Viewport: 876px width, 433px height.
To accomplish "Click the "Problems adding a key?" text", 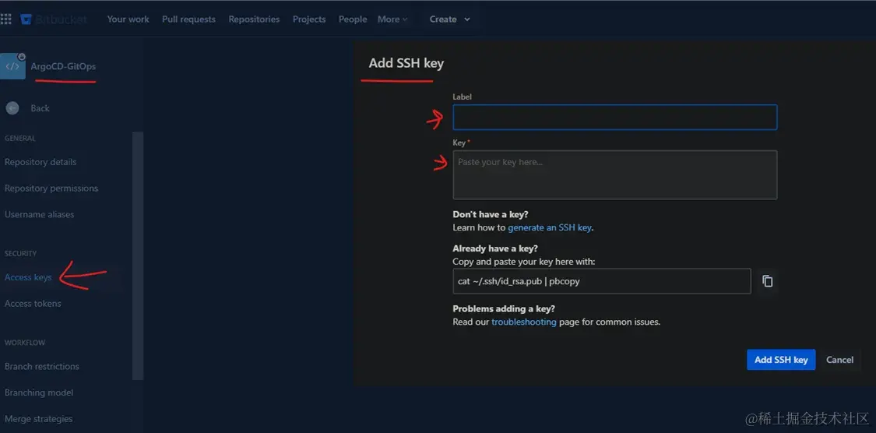I will (x=504, y=309).
